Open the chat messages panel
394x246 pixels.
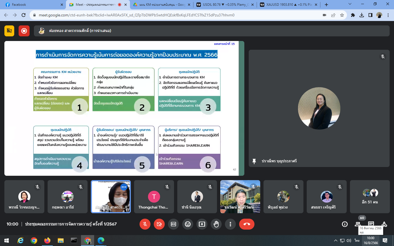(x=371, y=224)
